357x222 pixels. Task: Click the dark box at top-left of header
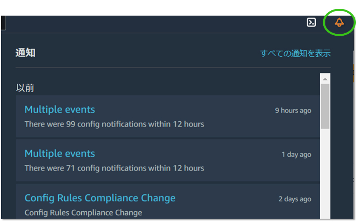pyautogui.click(x=4, y=23)
